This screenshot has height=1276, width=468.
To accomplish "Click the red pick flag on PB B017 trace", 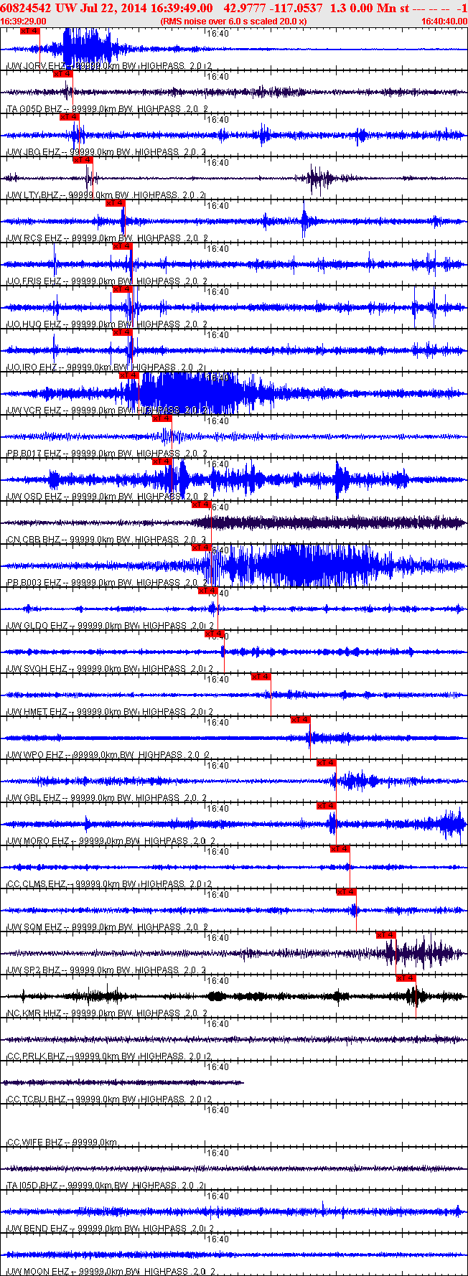I will 162,418.
